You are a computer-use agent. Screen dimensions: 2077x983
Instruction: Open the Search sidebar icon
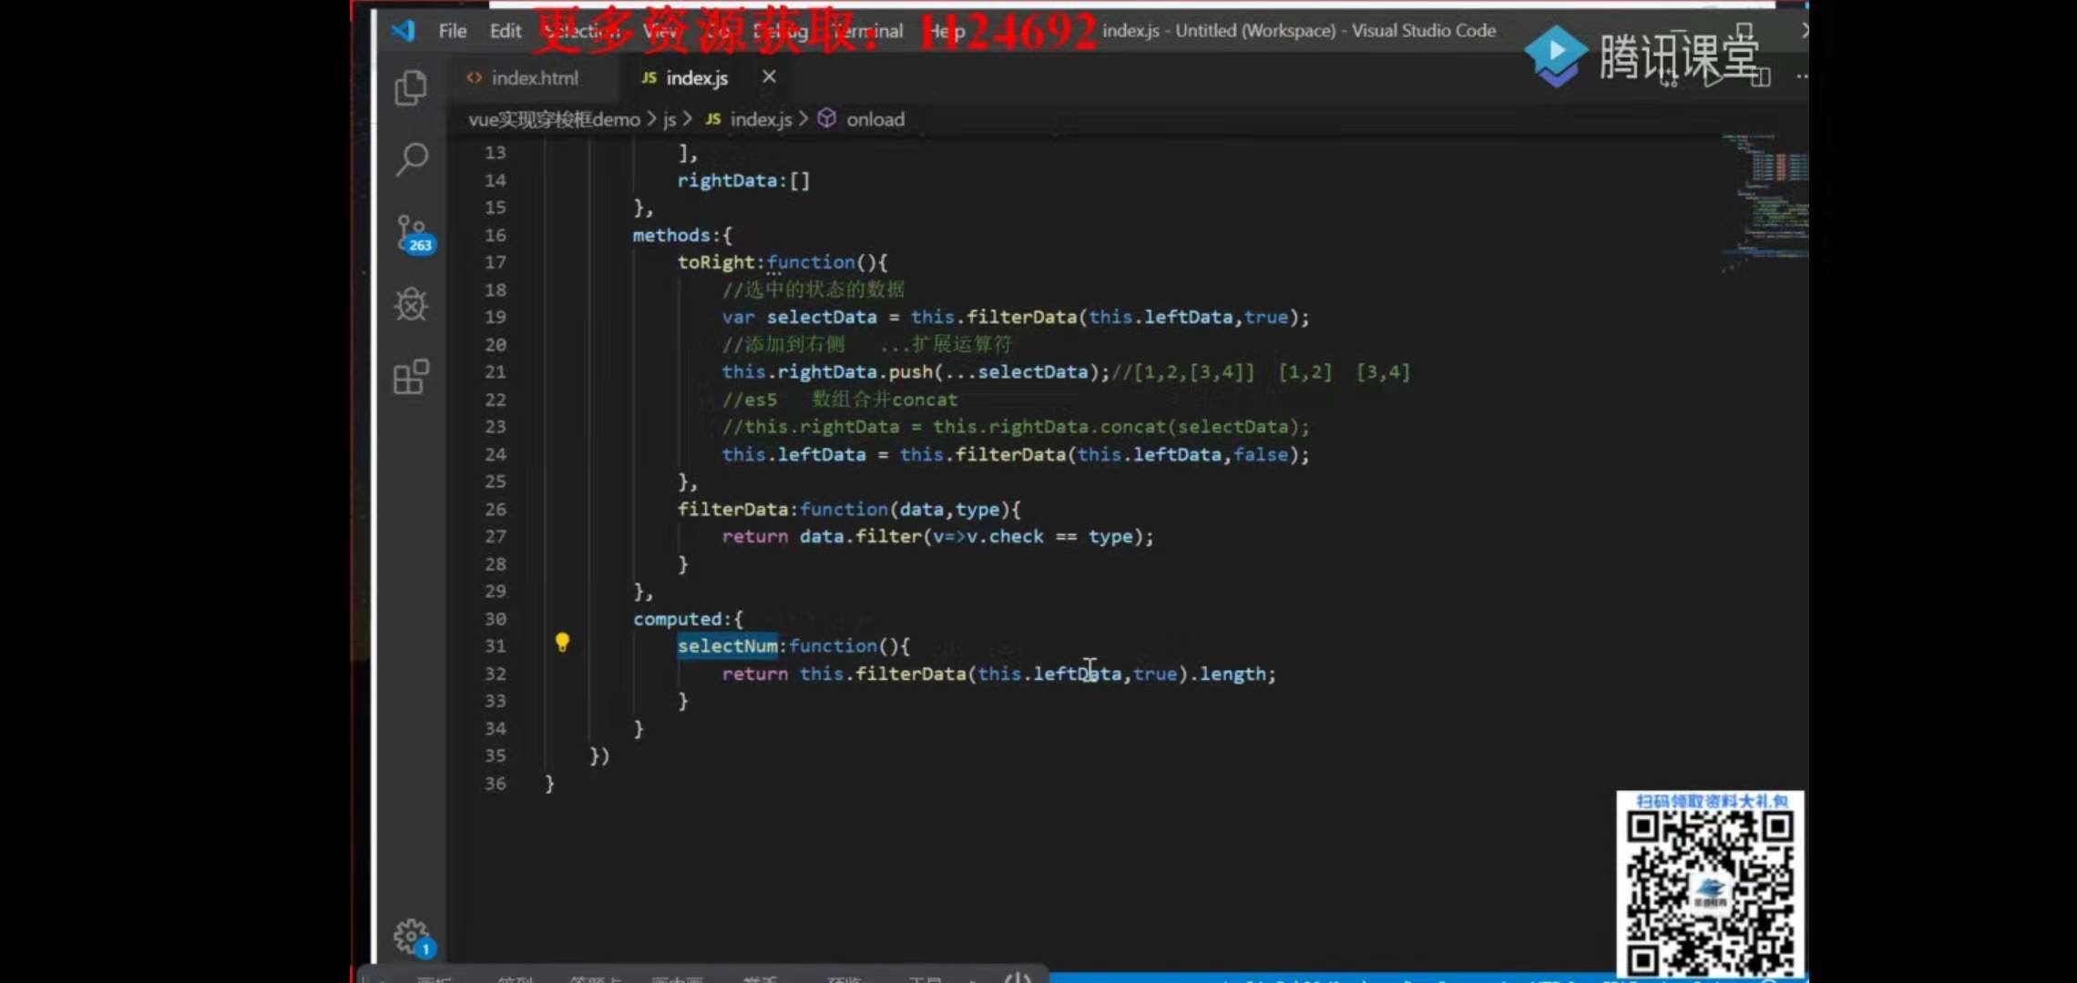coord(412,158)
